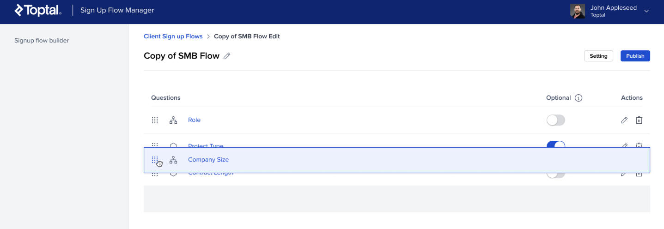Click the Company Size hierarchy icon
The width and height of the screenshot is (664, 229).
(x=173, y=160)
